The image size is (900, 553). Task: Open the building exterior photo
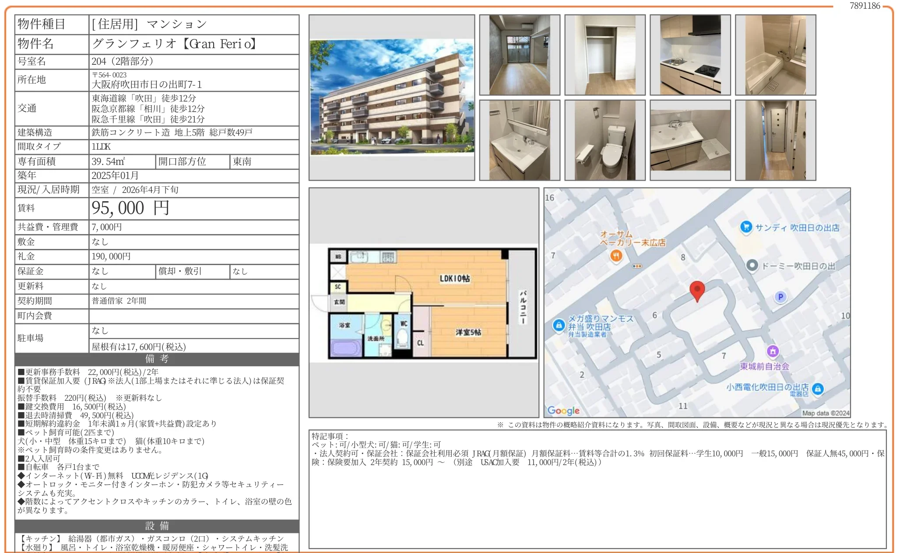[x=392, y=98]
